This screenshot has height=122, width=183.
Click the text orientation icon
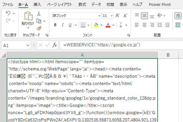[x=160, y=16]
